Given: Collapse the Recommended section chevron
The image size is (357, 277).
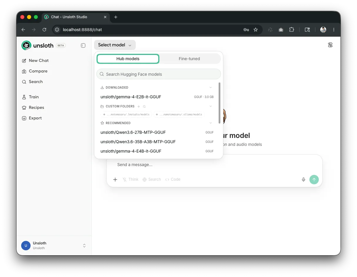Looking at the screenshot, I should [x=211, y=123].
